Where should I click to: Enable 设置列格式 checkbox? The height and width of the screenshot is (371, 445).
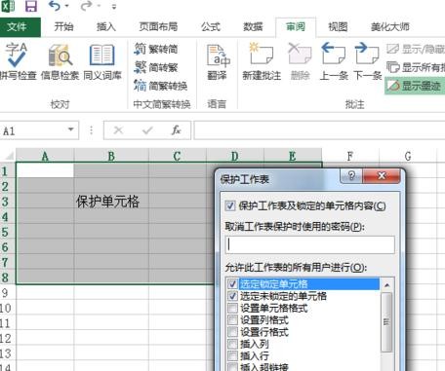click(x=232, y=320)
